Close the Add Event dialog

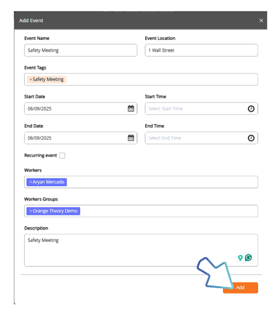point(261,20)
